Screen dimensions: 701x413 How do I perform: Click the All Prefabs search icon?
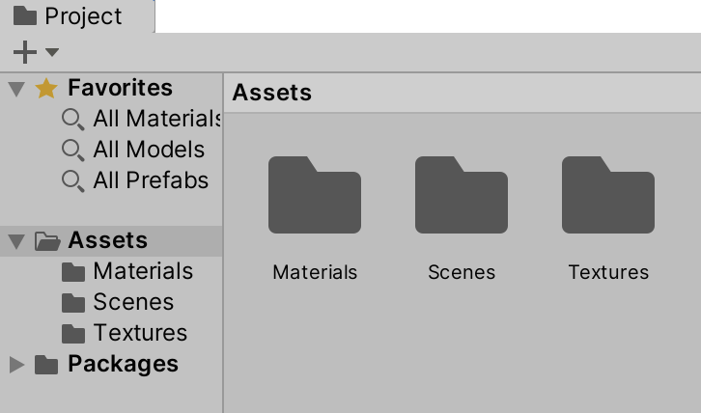72,181
